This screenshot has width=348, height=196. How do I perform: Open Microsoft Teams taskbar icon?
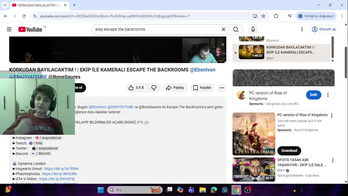[191, 190]
